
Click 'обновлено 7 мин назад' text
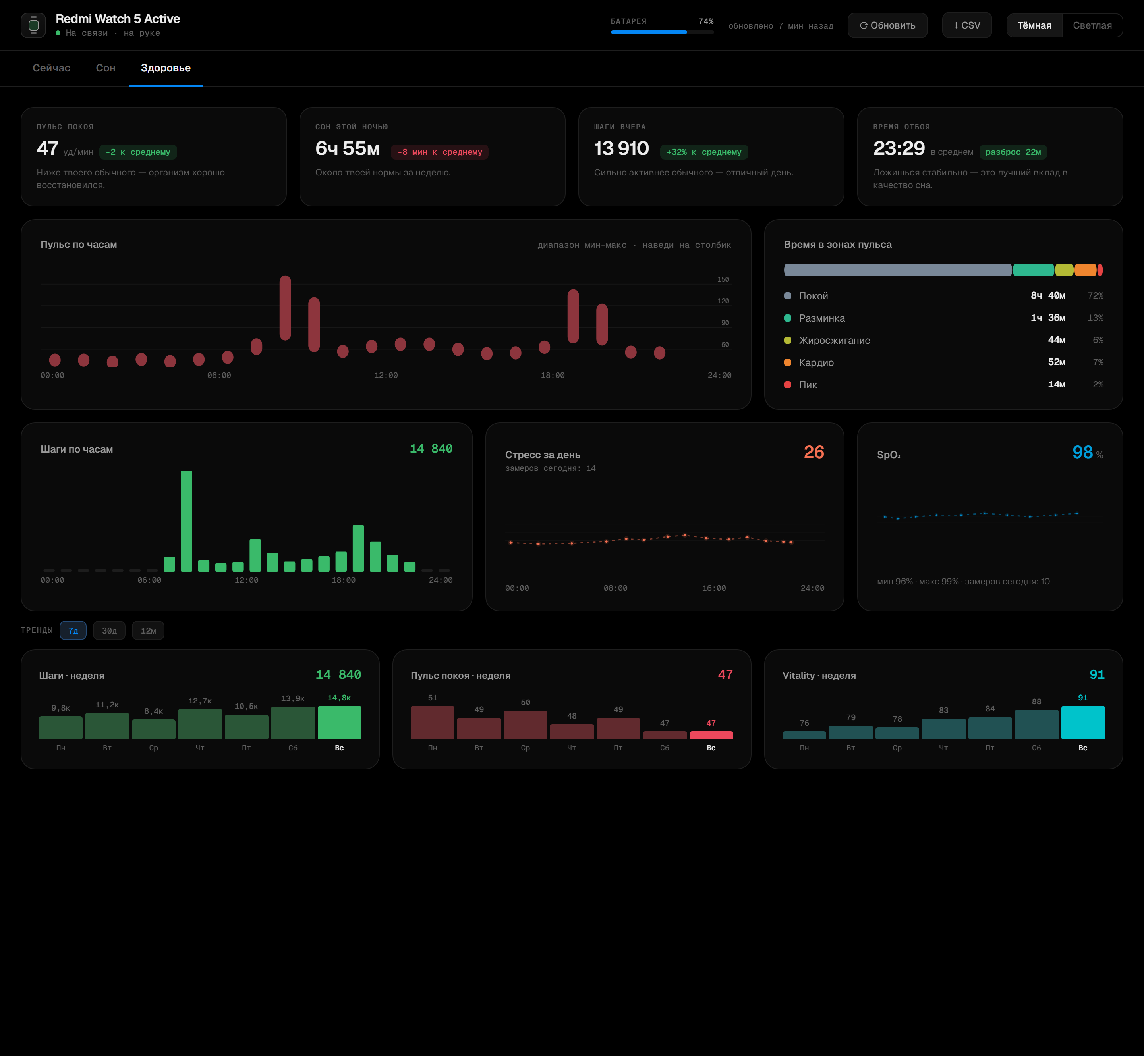click(781, 26)
